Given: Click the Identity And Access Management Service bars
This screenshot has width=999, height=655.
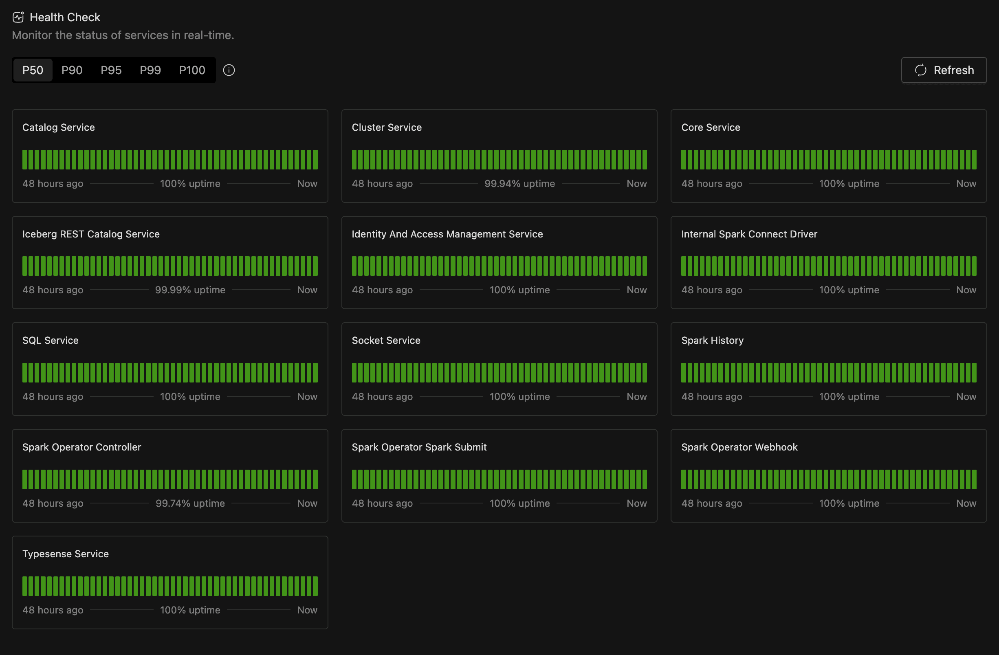Looking at the screenshot, I should [x=499, y=266].
